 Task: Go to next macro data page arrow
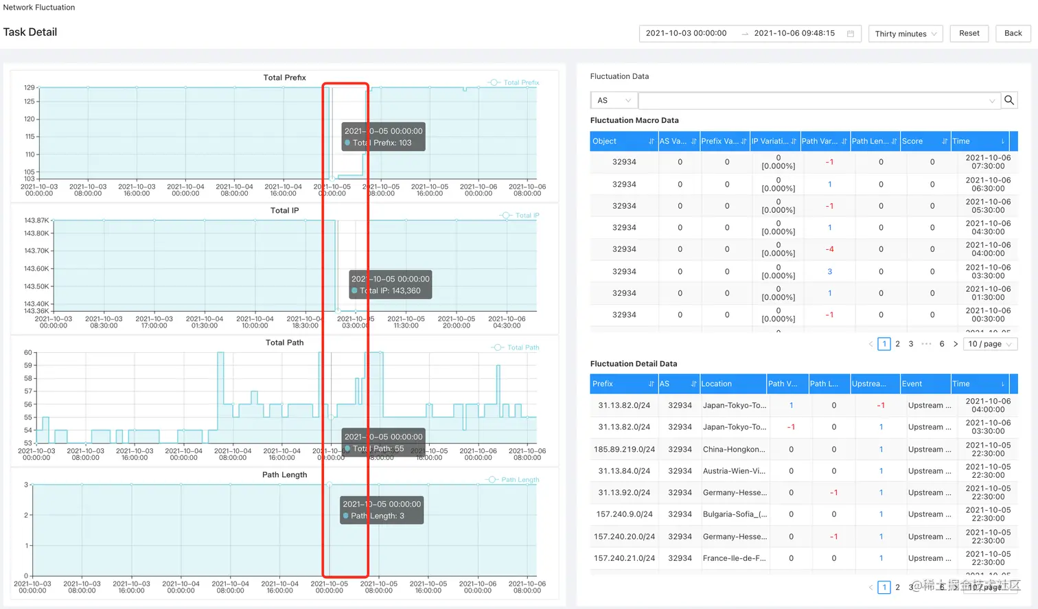955,344
